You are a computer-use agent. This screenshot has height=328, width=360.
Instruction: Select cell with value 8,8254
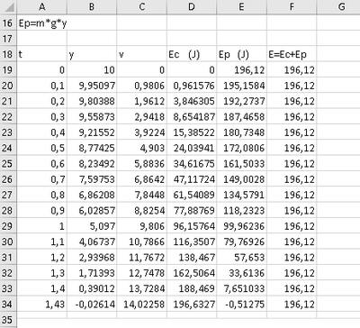pyautogui.click(x=142, y=211)
